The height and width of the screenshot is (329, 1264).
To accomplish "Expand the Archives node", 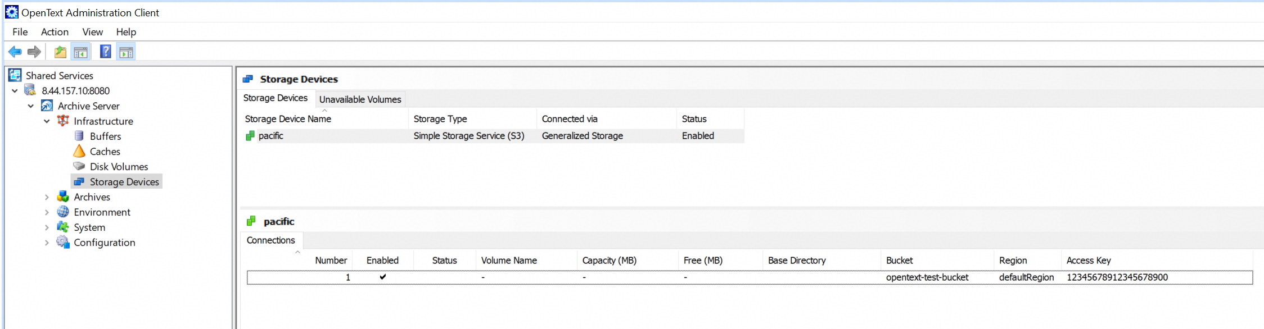I will tap(47, 197).
